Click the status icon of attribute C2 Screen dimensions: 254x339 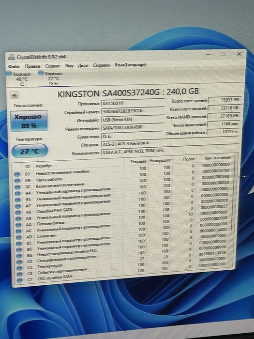(x=19, y=268)
